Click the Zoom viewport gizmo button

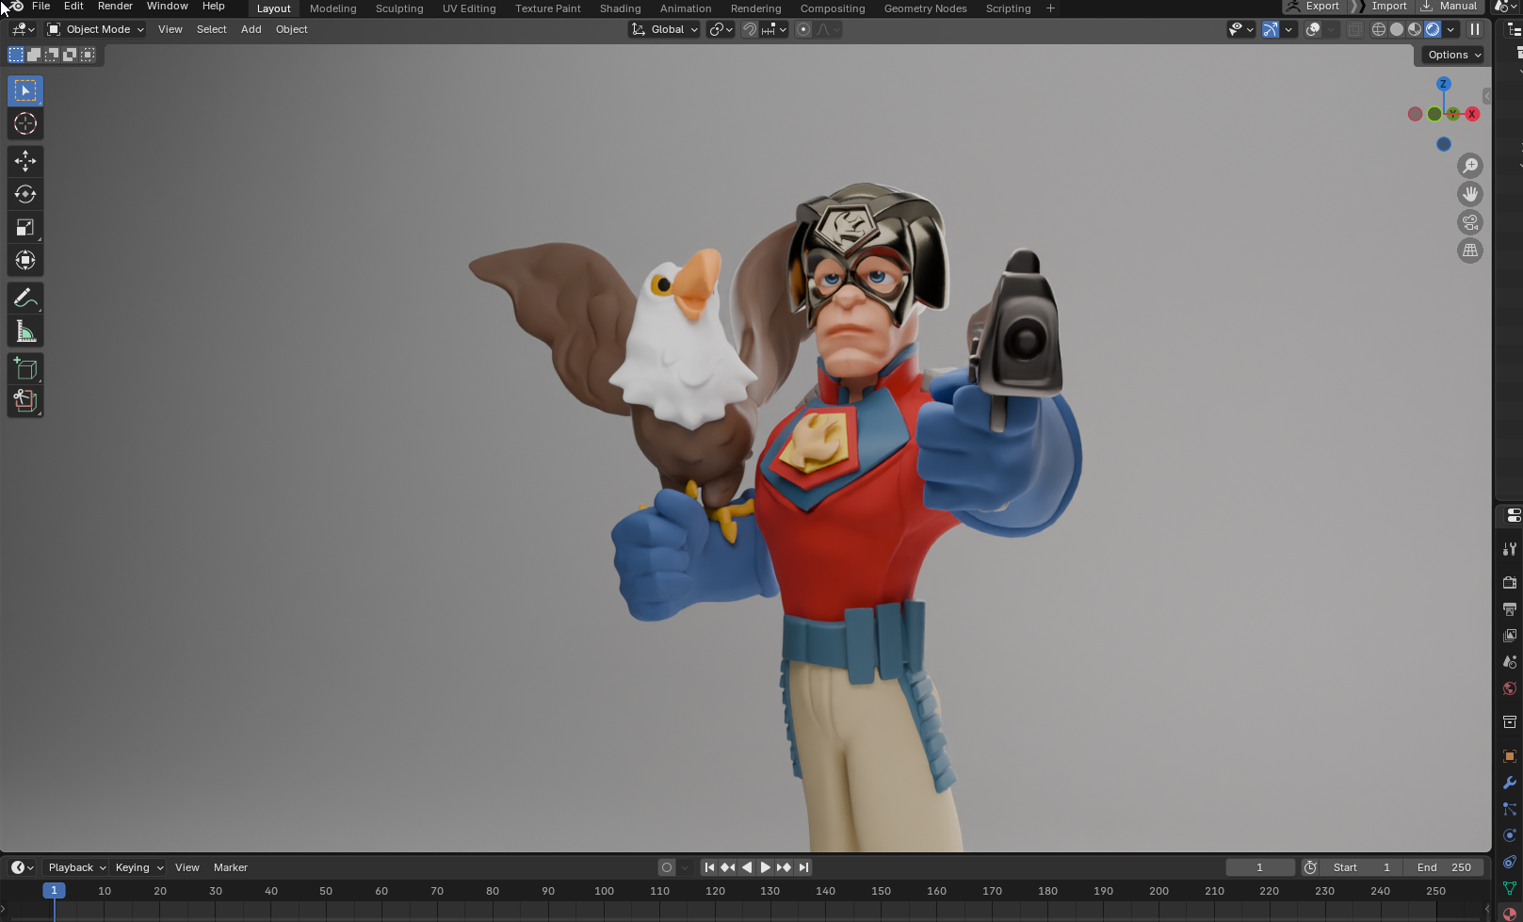click(x=1470, y=166)
